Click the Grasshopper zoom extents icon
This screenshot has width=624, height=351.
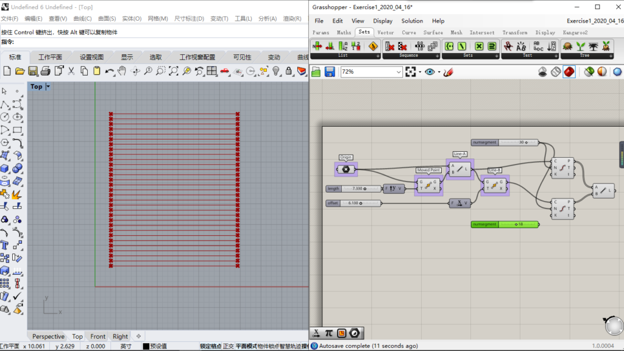tap(411, 72)
